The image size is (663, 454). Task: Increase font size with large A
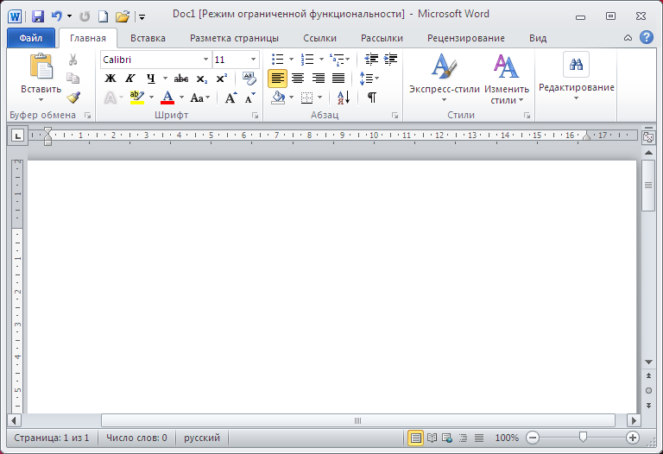[x=230, y=98]
